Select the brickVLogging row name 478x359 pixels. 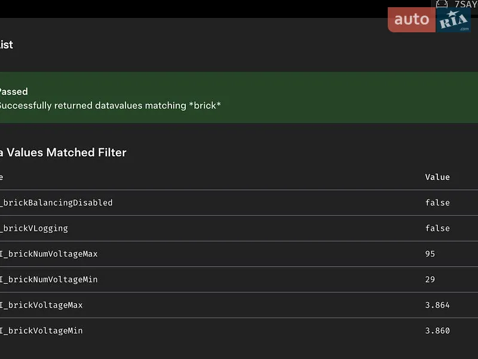click(x=34, y=229)
